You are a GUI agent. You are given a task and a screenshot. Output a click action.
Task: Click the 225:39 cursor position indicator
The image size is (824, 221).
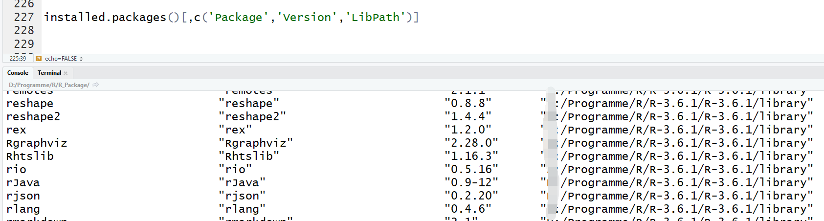tap(18, 59)
